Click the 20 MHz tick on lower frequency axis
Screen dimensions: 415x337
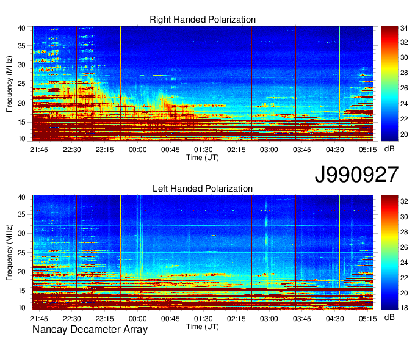[21, 272]
